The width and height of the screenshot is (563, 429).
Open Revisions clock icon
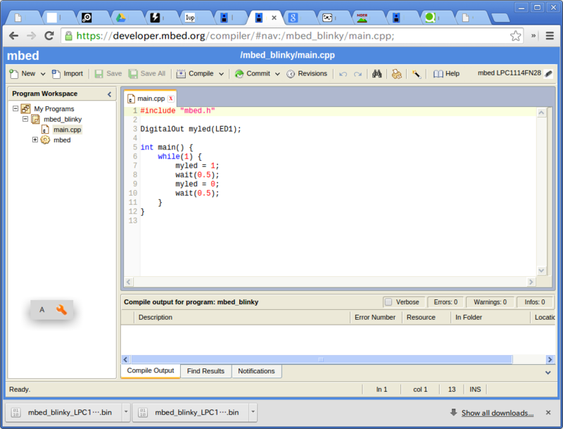pyautogui.click(x=291, y=74)
